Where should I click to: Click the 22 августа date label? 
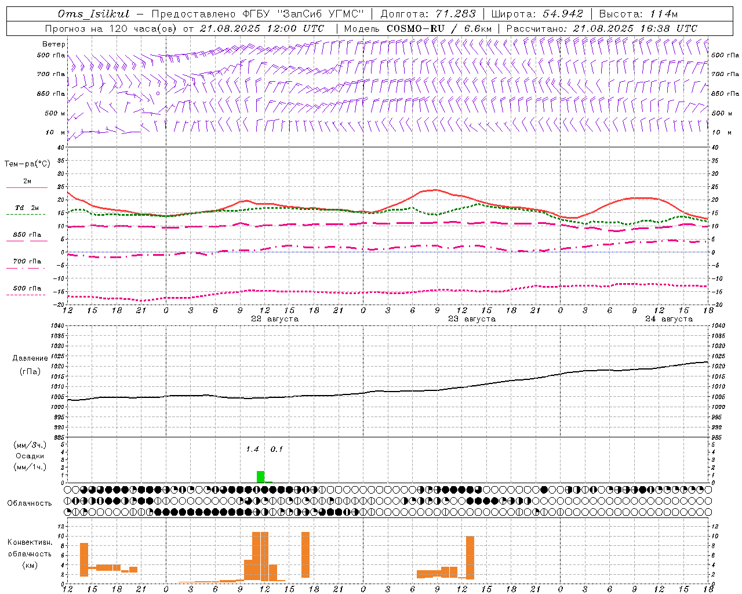275,319
